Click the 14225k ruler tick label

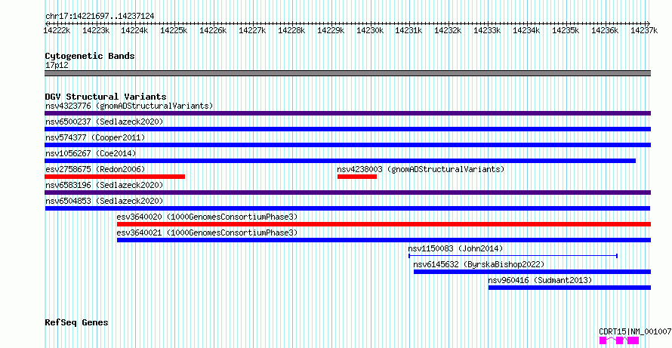tap(174, 30)
